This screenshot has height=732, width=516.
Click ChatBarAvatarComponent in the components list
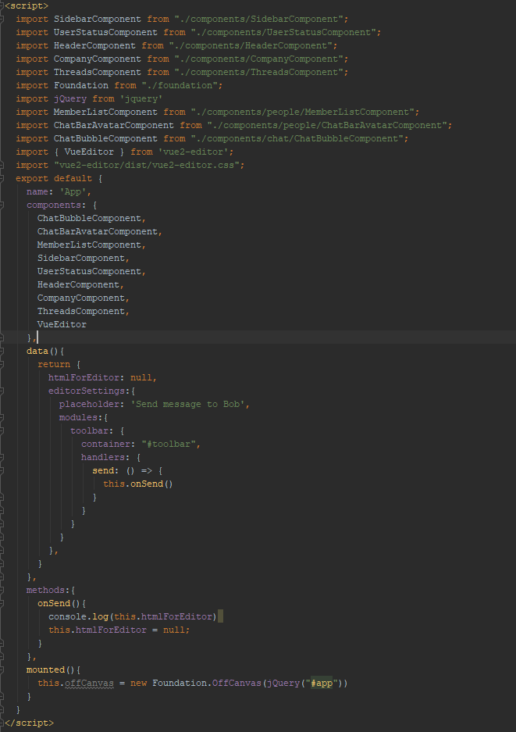coord(98,231)
